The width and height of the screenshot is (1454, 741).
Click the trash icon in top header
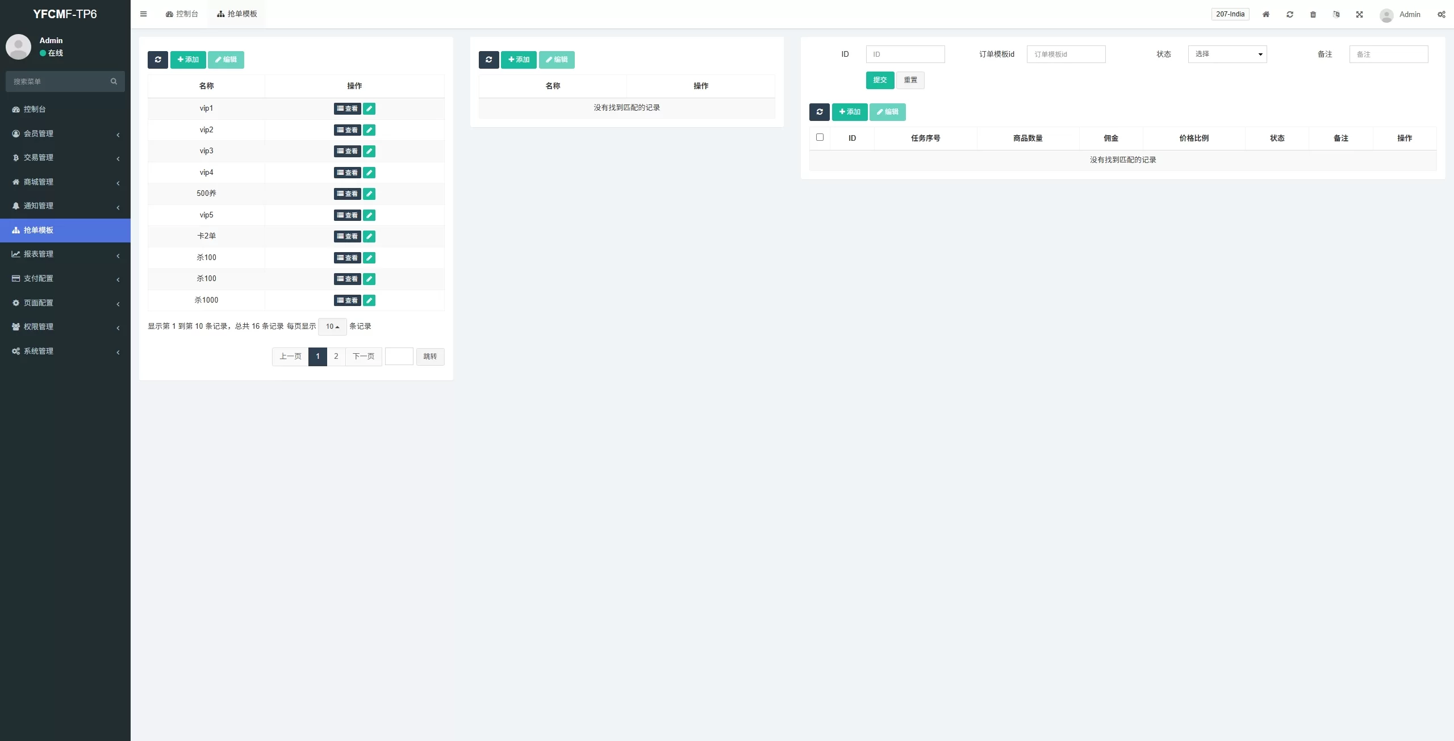(1313, 14)
